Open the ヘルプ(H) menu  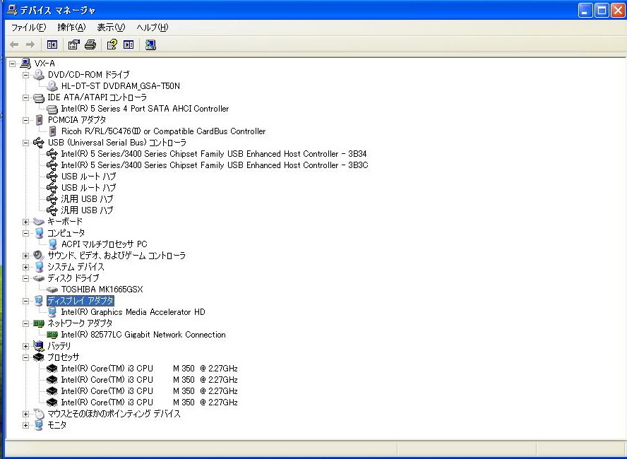pos(152,28)
